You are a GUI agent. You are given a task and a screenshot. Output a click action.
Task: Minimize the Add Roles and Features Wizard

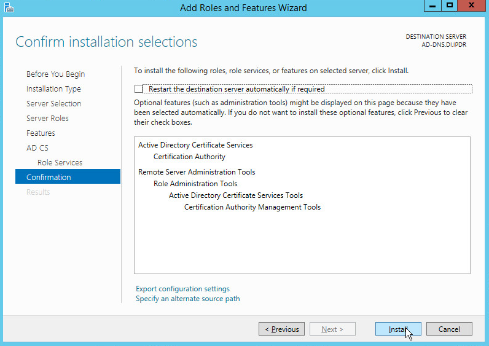pyautogui.click(x=432, y=6)
